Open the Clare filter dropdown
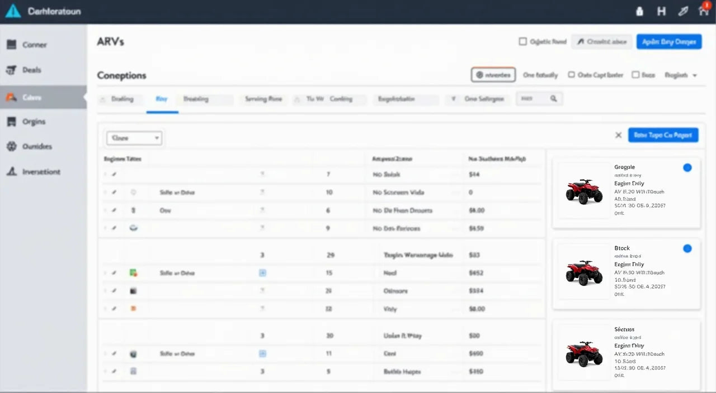 coord(134,137)
